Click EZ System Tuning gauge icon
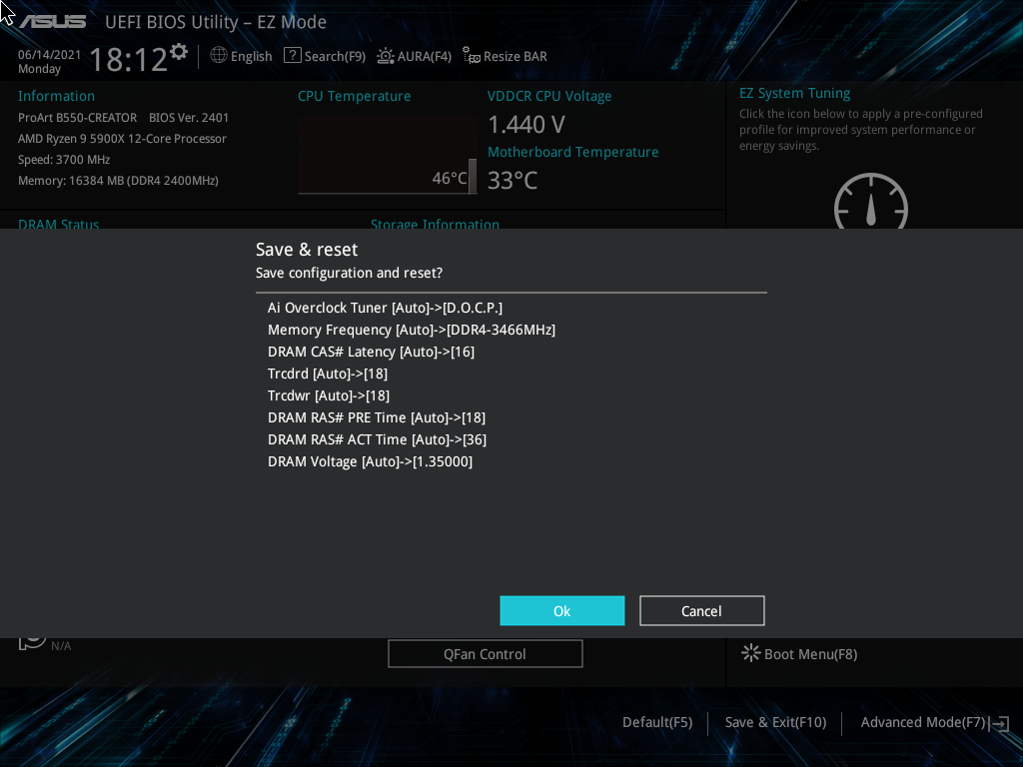The height and width of the screenshot is (767, 1023). coord(871,201)
